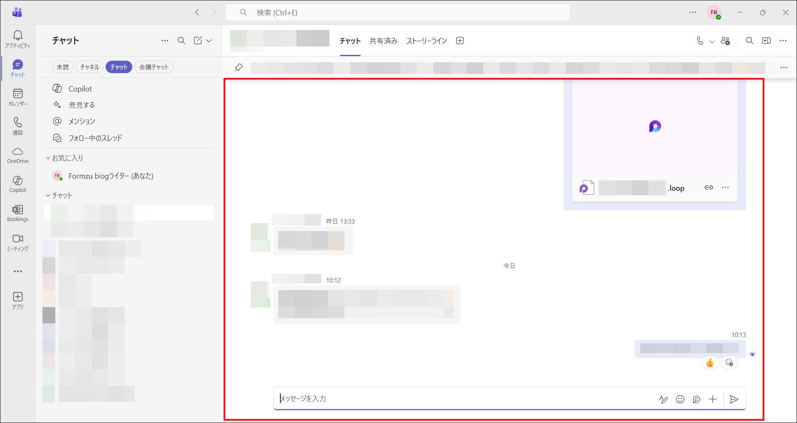Toggle the チャネル filter chip
Image resolution: width=797 pixels, height=423 pixels.
click(x=89, y=67)
